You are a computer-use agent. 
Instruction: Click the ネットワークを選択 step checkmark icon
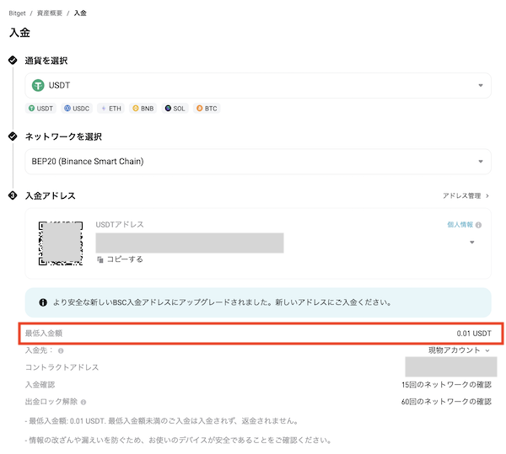point(13,136)
